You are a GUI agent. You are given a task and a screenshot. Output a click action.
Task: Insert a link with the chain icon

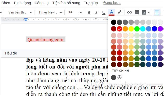pyautogui.click(x=130, y=12)
